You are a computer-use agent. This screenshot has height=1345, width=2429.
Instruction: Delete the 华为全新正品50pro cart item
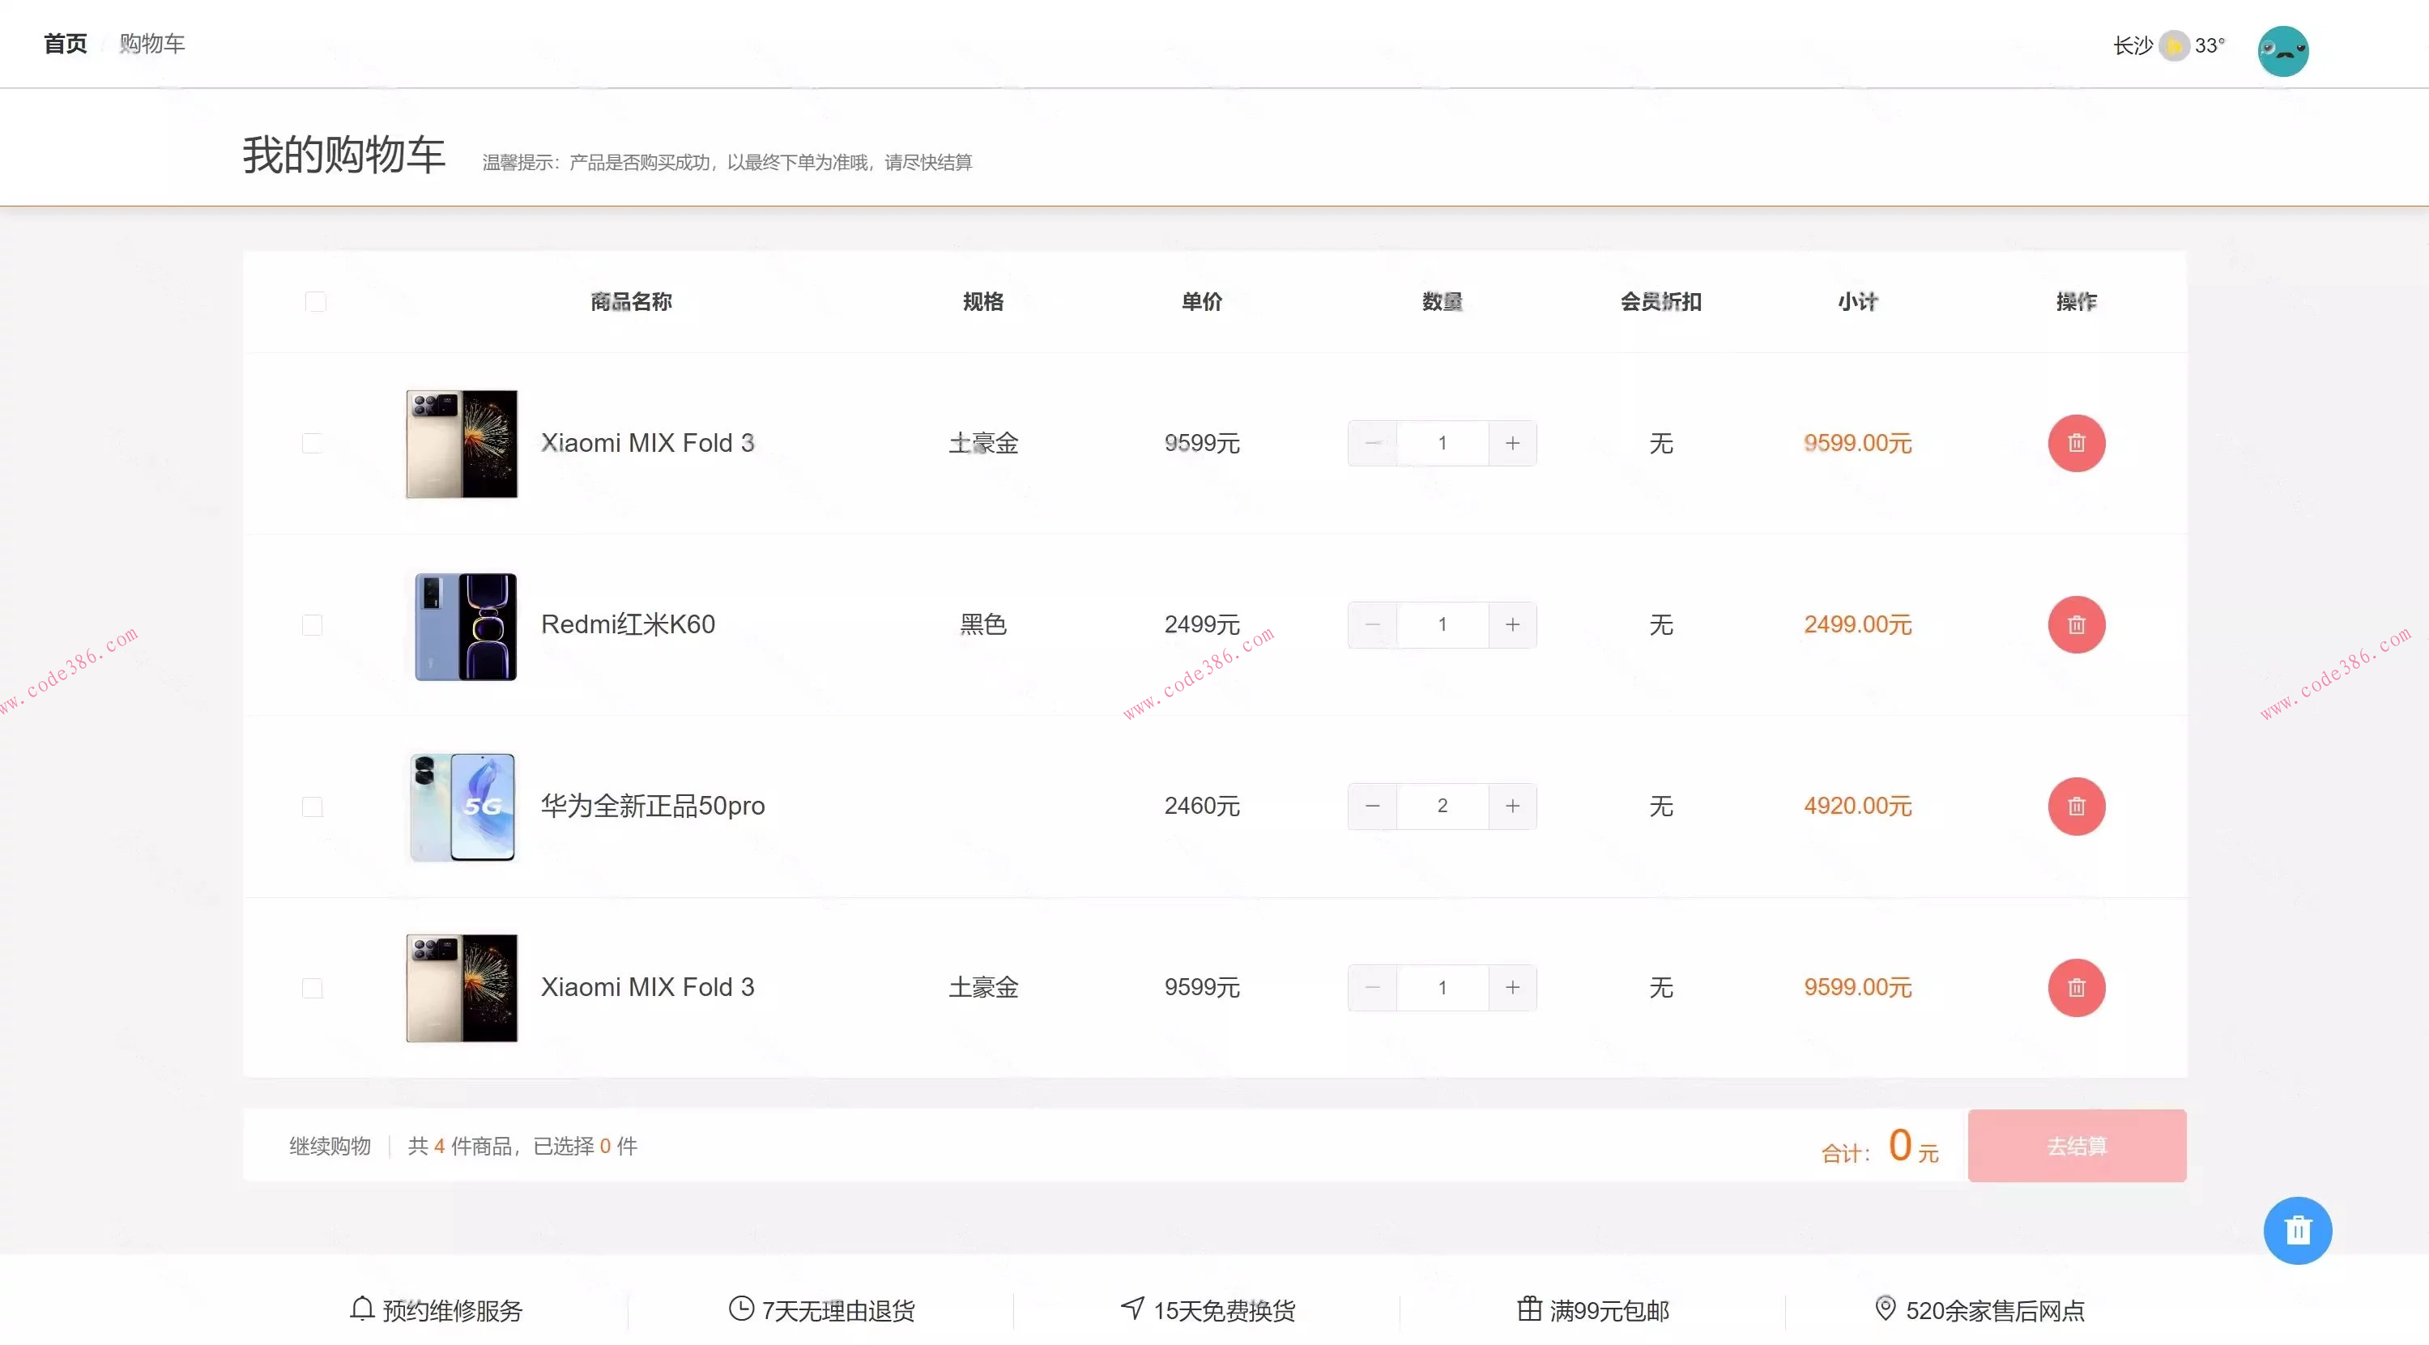point(2075,806)
